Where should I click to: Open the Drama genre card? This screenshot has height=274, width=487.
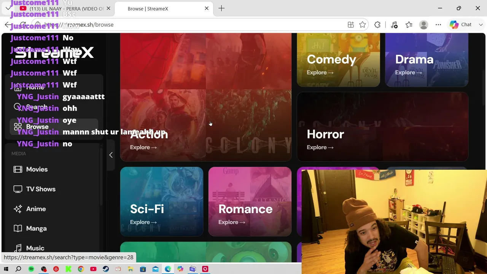427,60
